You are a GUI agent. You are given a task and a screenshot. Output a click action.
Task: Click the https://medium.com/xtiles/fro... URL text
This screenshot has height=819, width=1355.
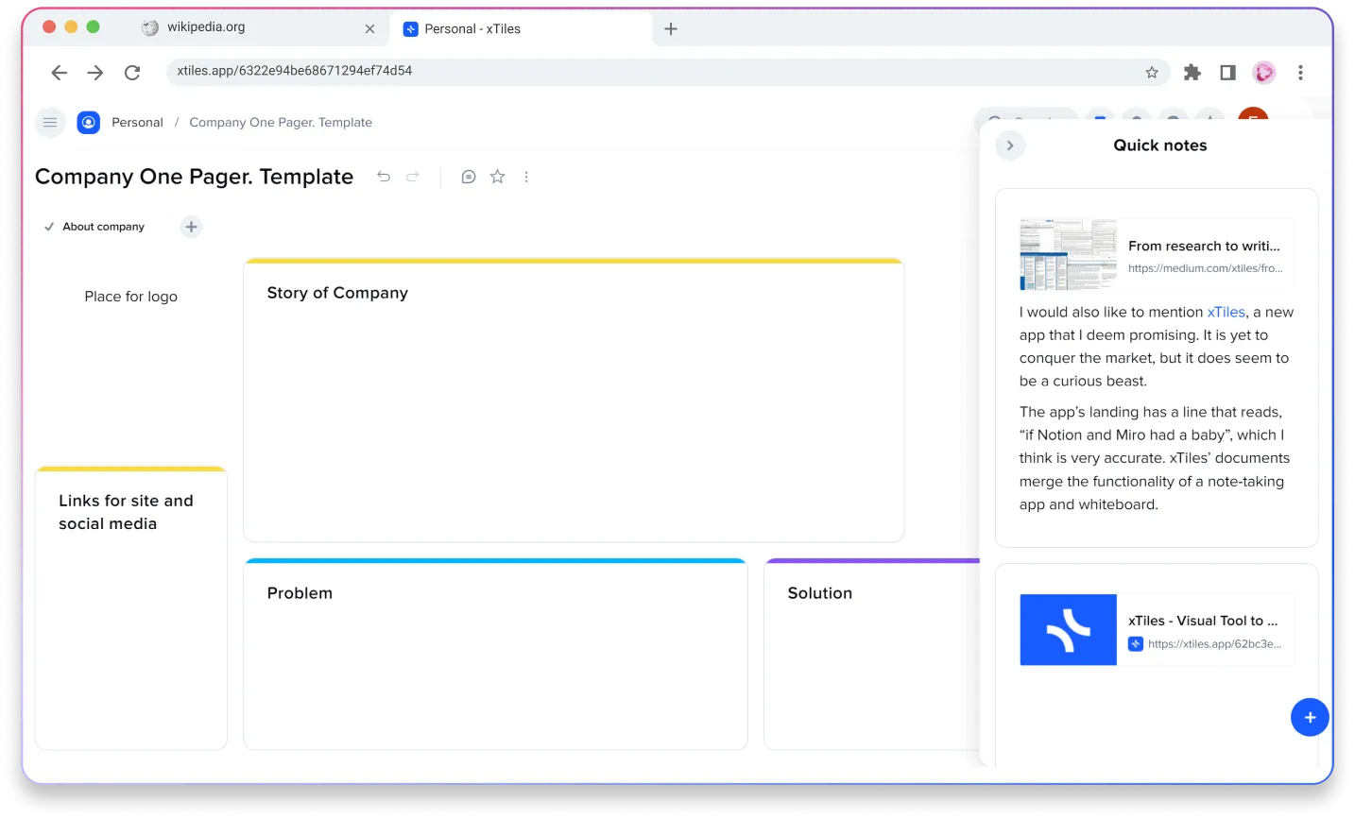1206,268
